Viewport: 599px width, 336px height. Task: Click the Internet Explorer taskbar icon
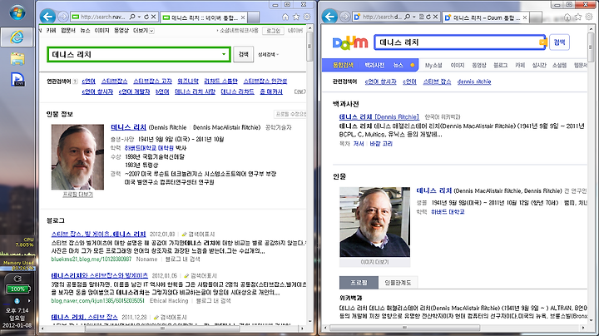[x=17, y=37]
